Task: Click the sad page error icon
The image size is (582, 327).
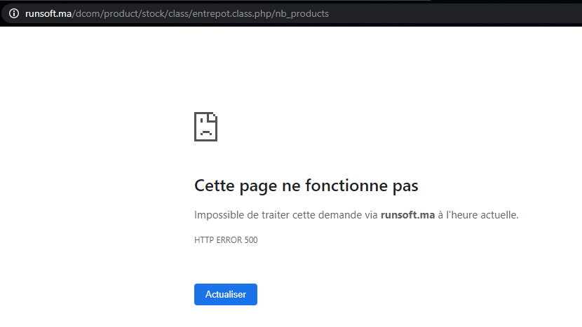Action: [x=205, y=126]
